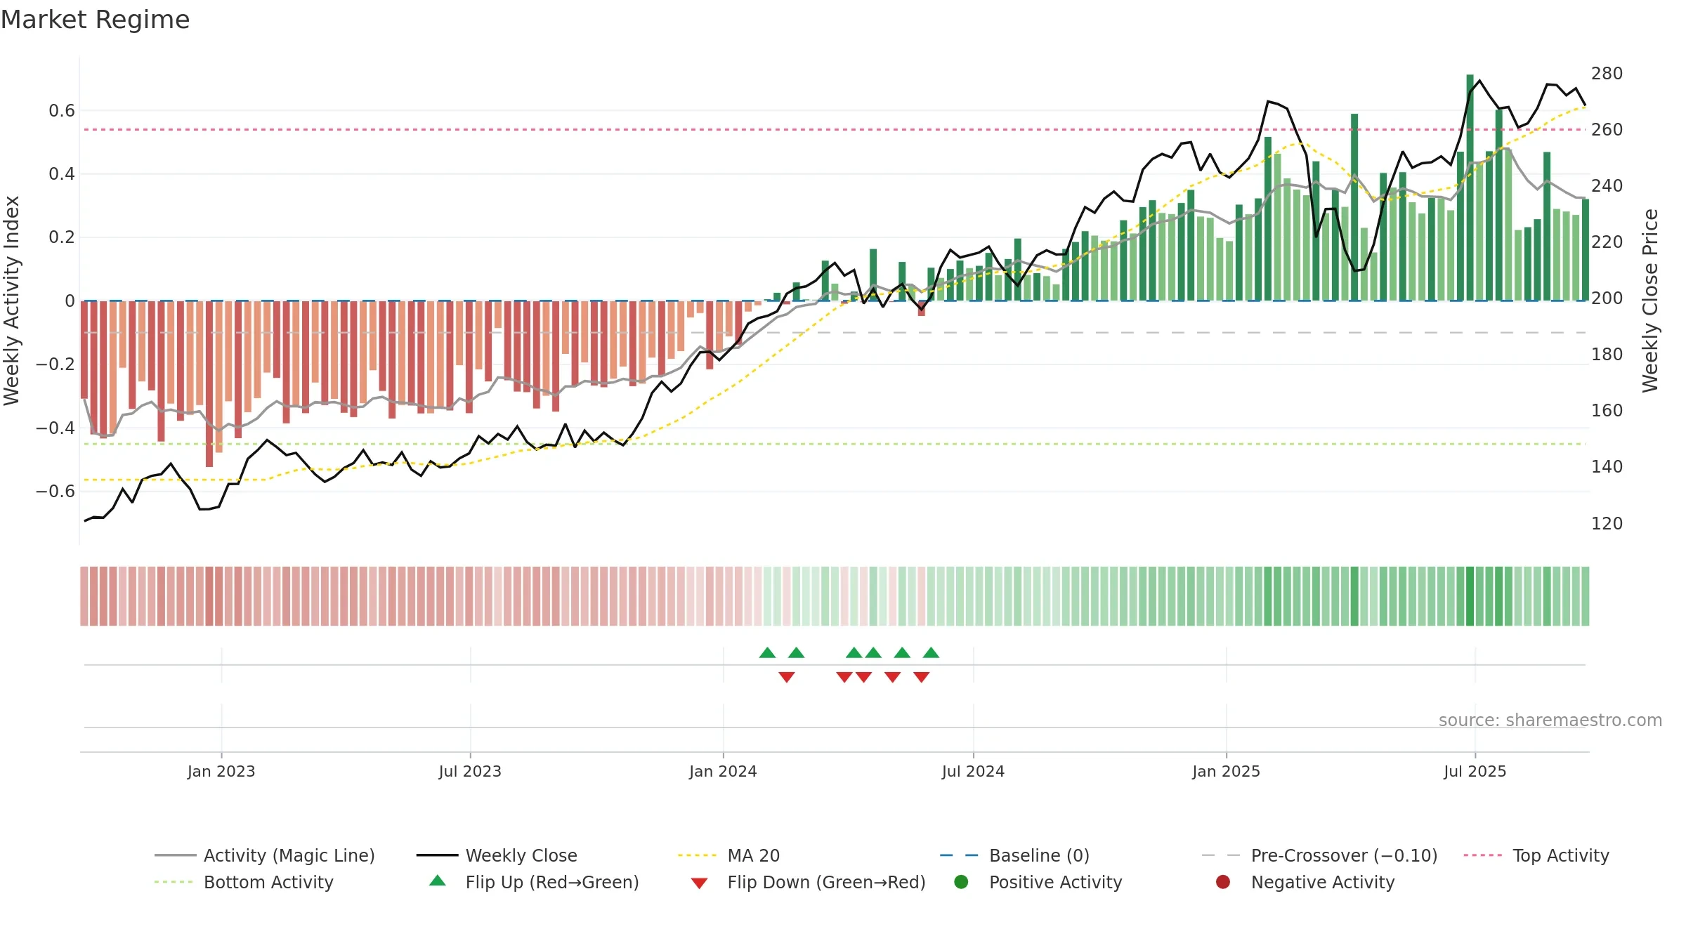The height and width of the screenshot is (948, 1686).
Task: Click the −0.6 activity axis label
Action: pyautogui.click(x=55, y=492)
